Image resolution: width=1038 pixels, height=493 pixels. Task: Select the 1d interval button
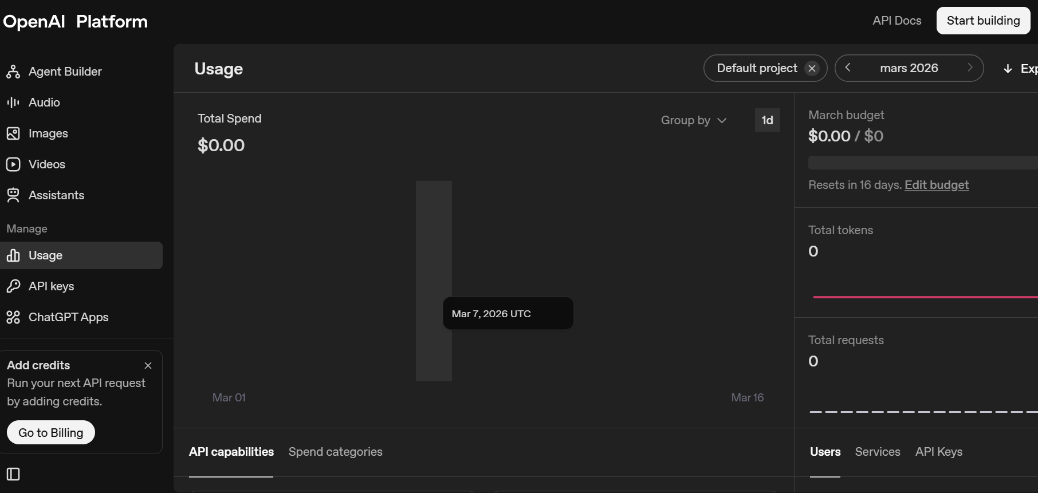click(768, 120)
